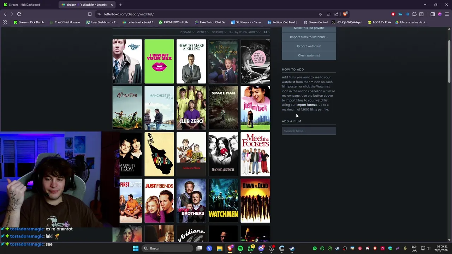This screenshot has height=254, width=452.
Task: Open the Just Friends poster
Action: point(159,201)
